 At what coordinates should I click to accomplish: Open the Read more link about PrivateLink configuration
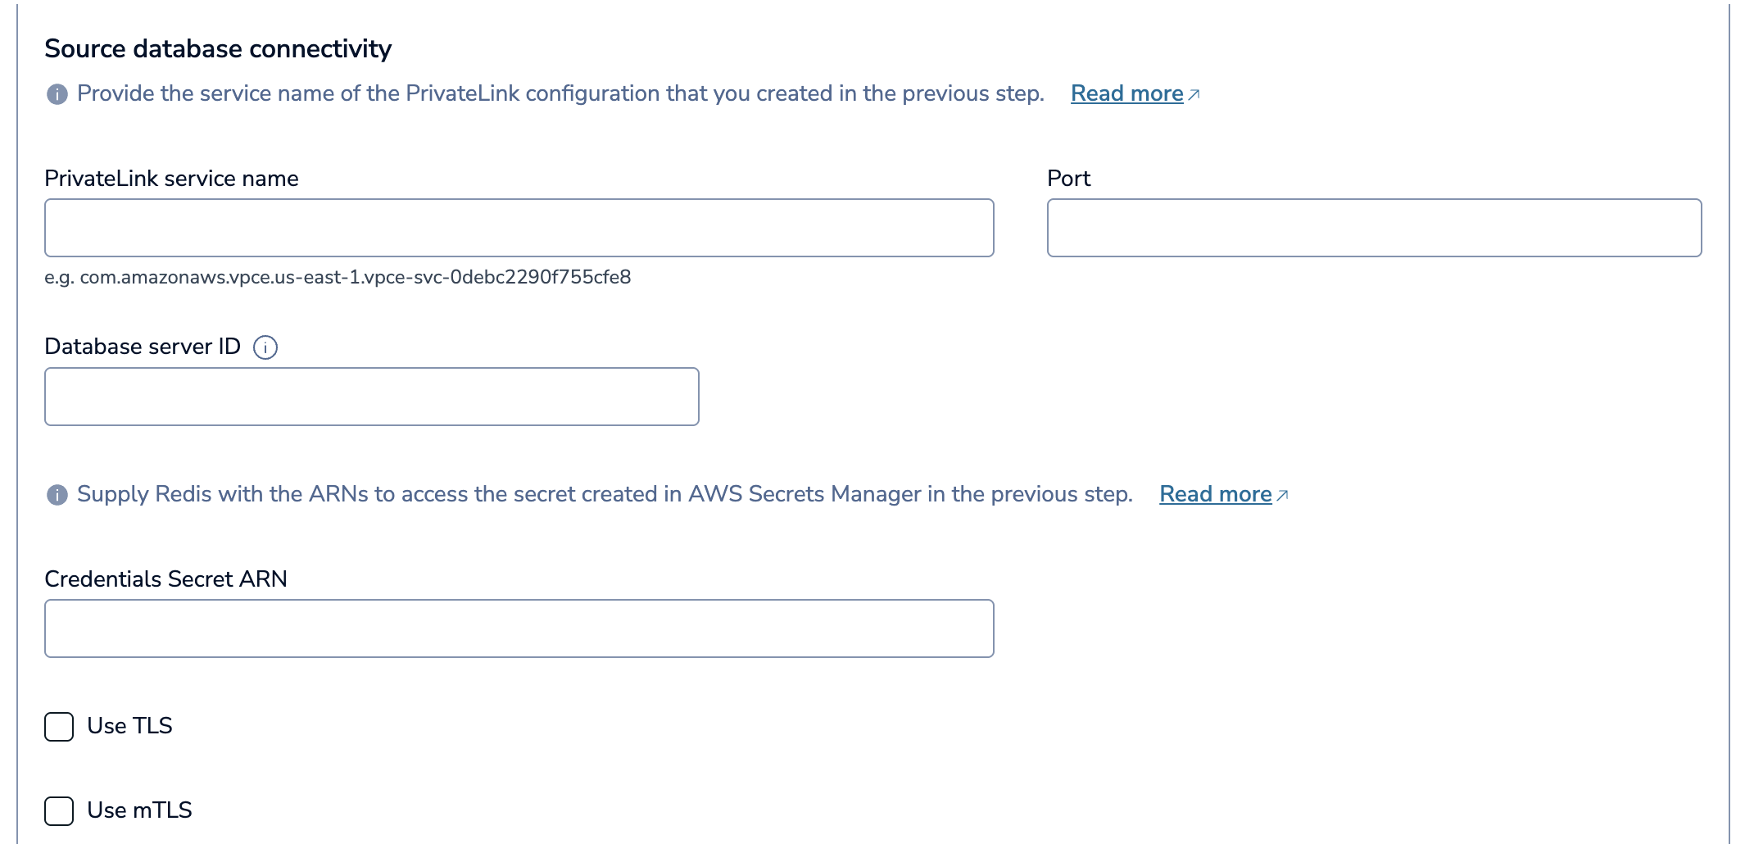(1128, 93)
